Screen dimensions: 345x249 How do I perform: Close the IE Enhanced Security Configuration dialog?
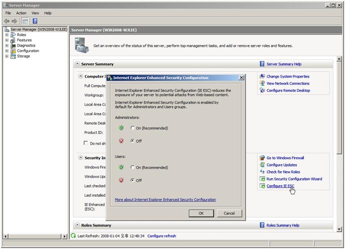[x=241, y=77]
